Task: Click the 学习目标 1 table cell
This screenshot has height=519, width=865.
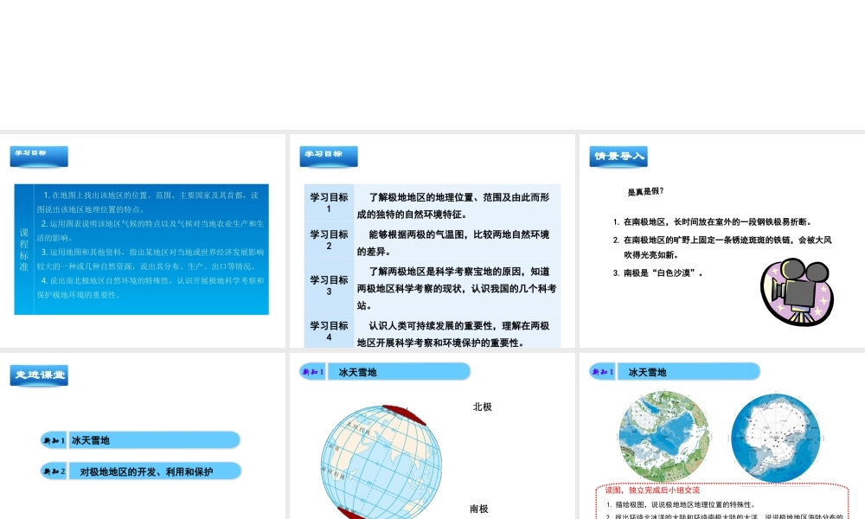Action: [x=329, y=202]
